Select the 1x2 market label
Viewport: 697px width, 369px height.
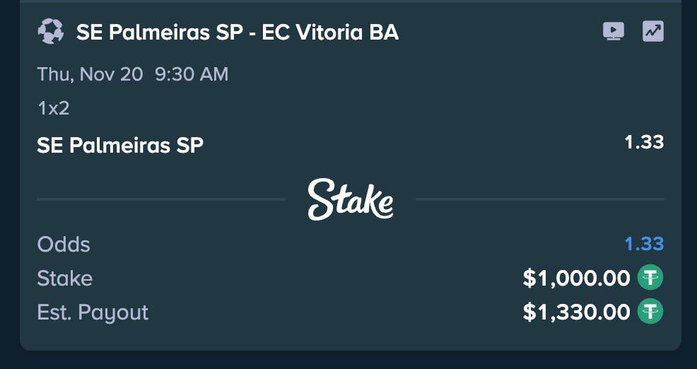[53, 108]
